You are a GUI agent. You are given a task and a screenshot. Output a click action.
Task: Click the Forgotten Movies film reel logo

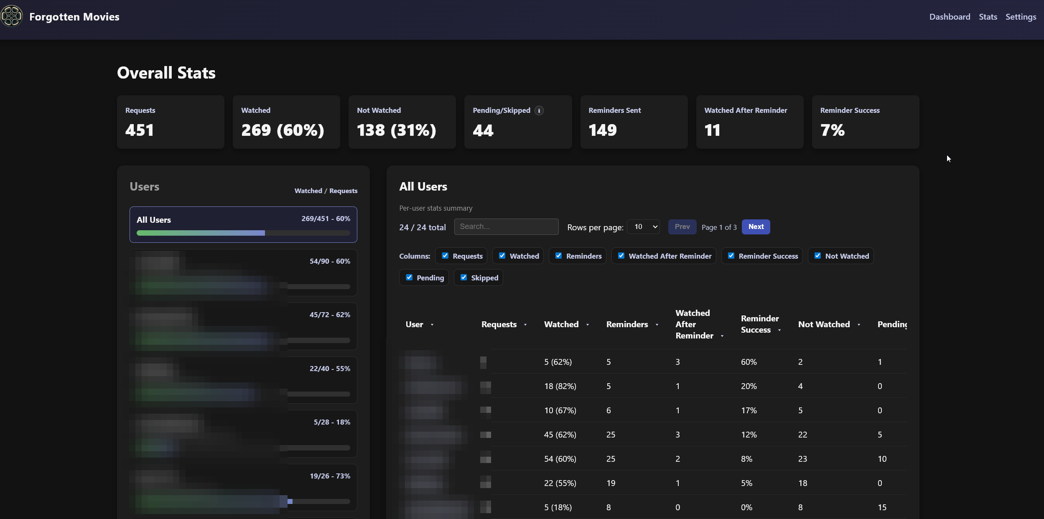point(12,16)
